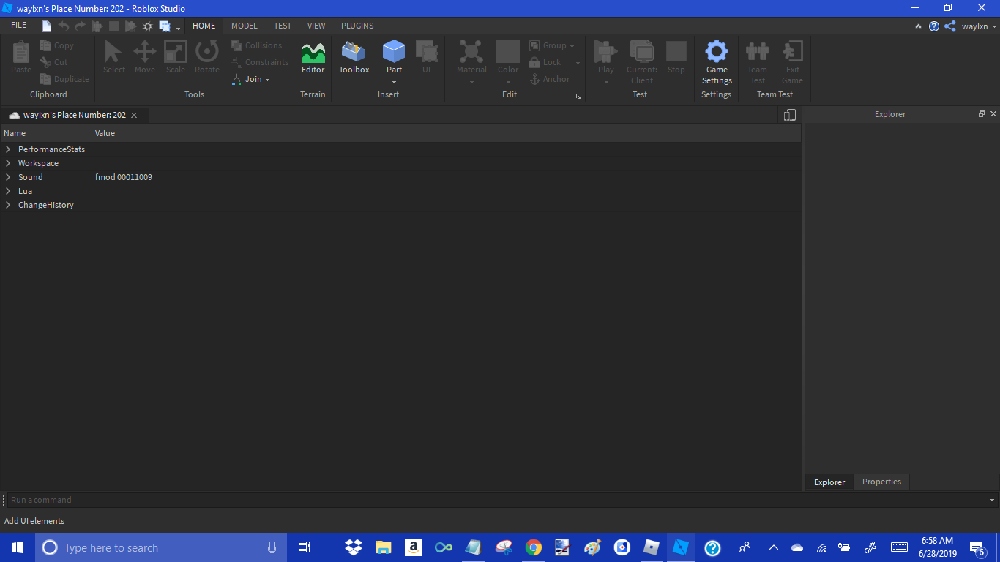This screenshot has width=1000, height=562.
Task: Click the Exit Game button
Action: point(792,62)
